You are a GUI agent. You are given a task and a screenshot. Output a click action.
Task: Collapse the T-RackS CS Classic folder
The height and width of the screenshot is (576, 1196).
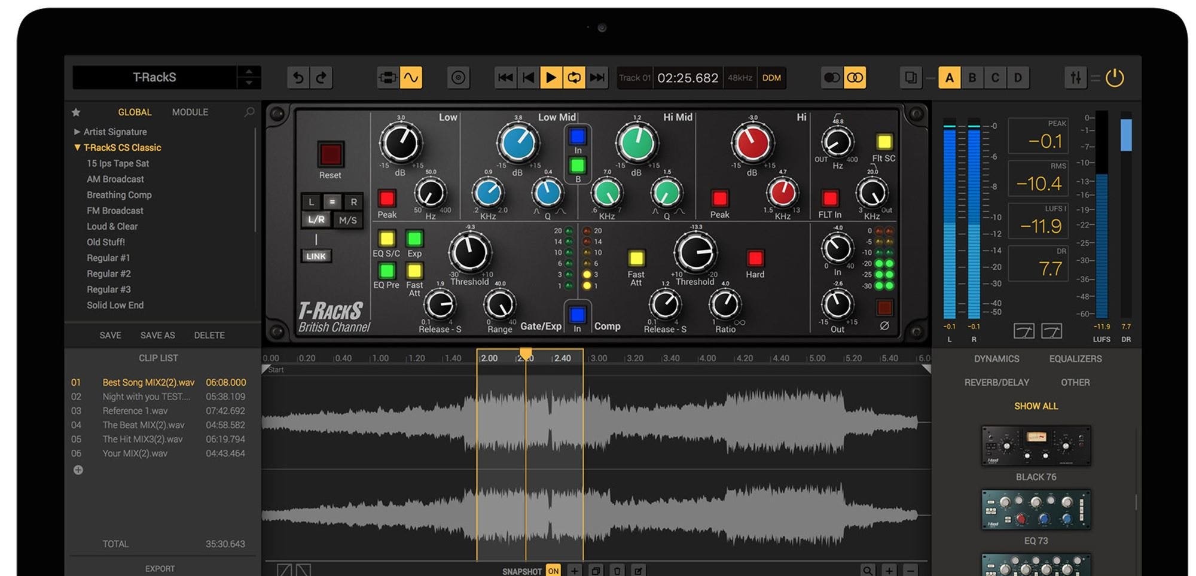point(118,147)
